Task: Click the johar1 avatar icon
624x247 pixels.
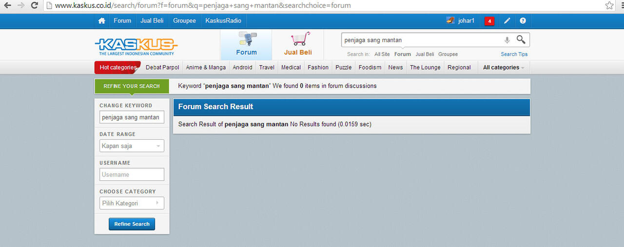Action: 450,20
